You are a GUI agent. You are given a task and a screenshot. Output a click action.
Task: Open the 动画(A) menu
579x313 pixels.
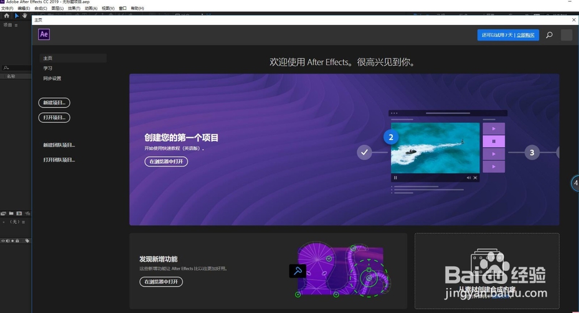(x=91, y=8)
